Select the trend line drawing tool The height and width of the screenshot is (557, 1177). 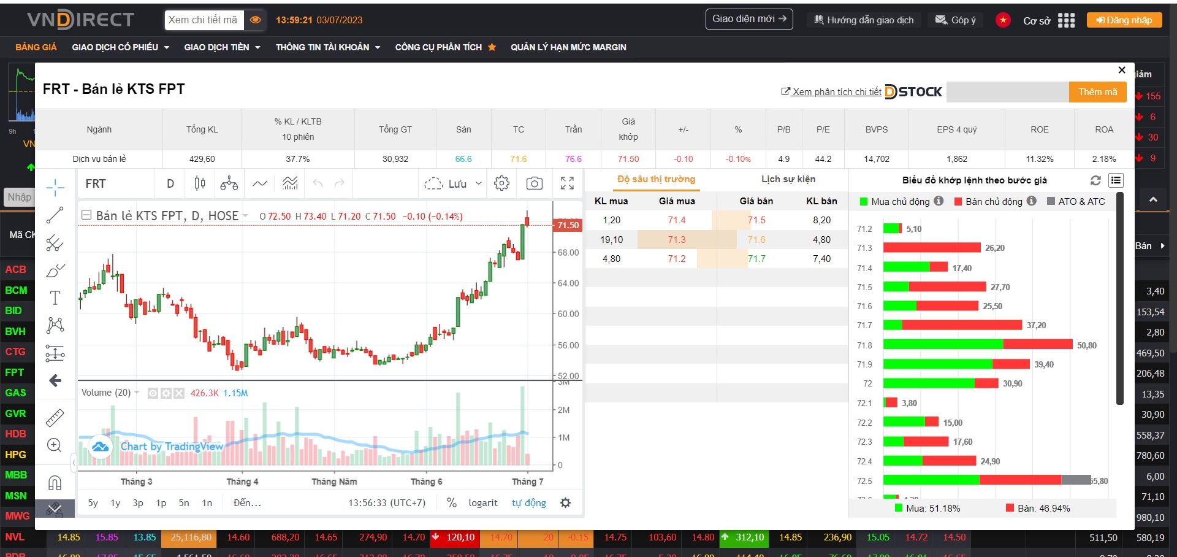[55, 215]
